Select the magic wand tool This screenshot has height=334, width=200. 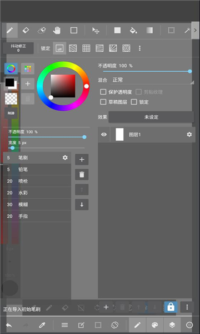(x=187, y=31)
